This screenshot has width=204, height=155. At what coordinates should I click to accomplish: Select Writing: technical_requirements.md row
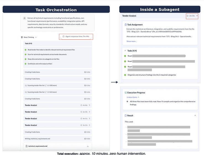(x=57, y=139)
